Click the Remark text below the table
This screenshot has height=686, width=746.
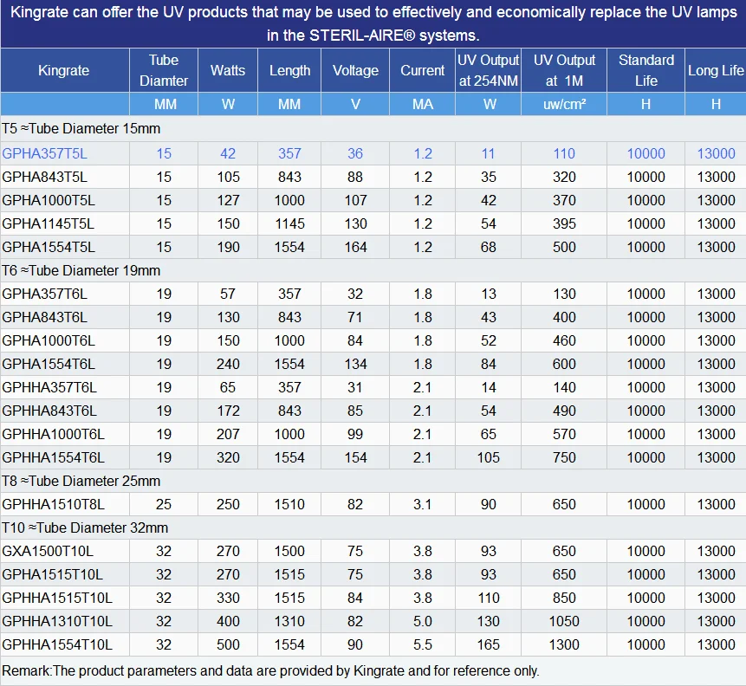coord(270,670)
